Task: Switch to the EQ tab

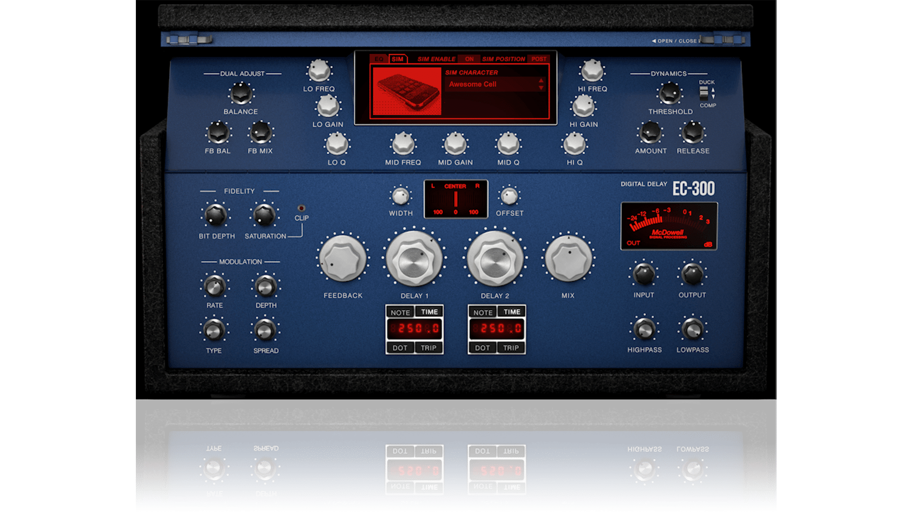Action: [x=379, y=59]
